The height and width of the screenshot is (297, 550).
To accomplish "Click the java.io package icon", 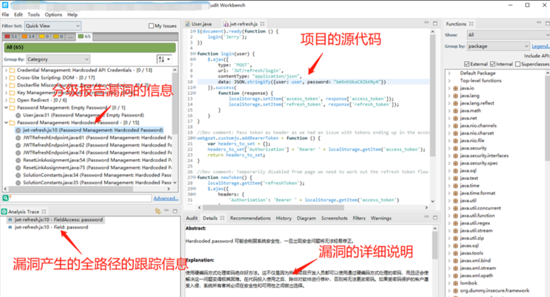I will tap(456, 88).
